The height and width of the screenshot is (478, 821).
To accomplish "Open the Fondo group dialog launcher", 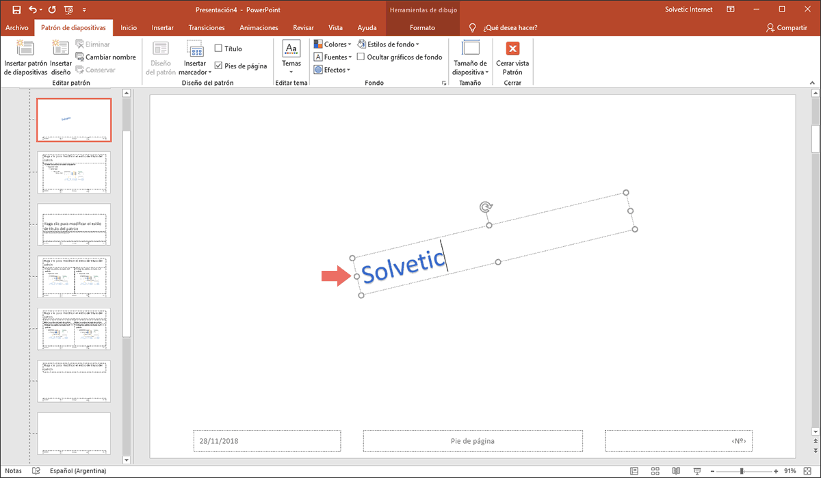I will click(444, 83).
